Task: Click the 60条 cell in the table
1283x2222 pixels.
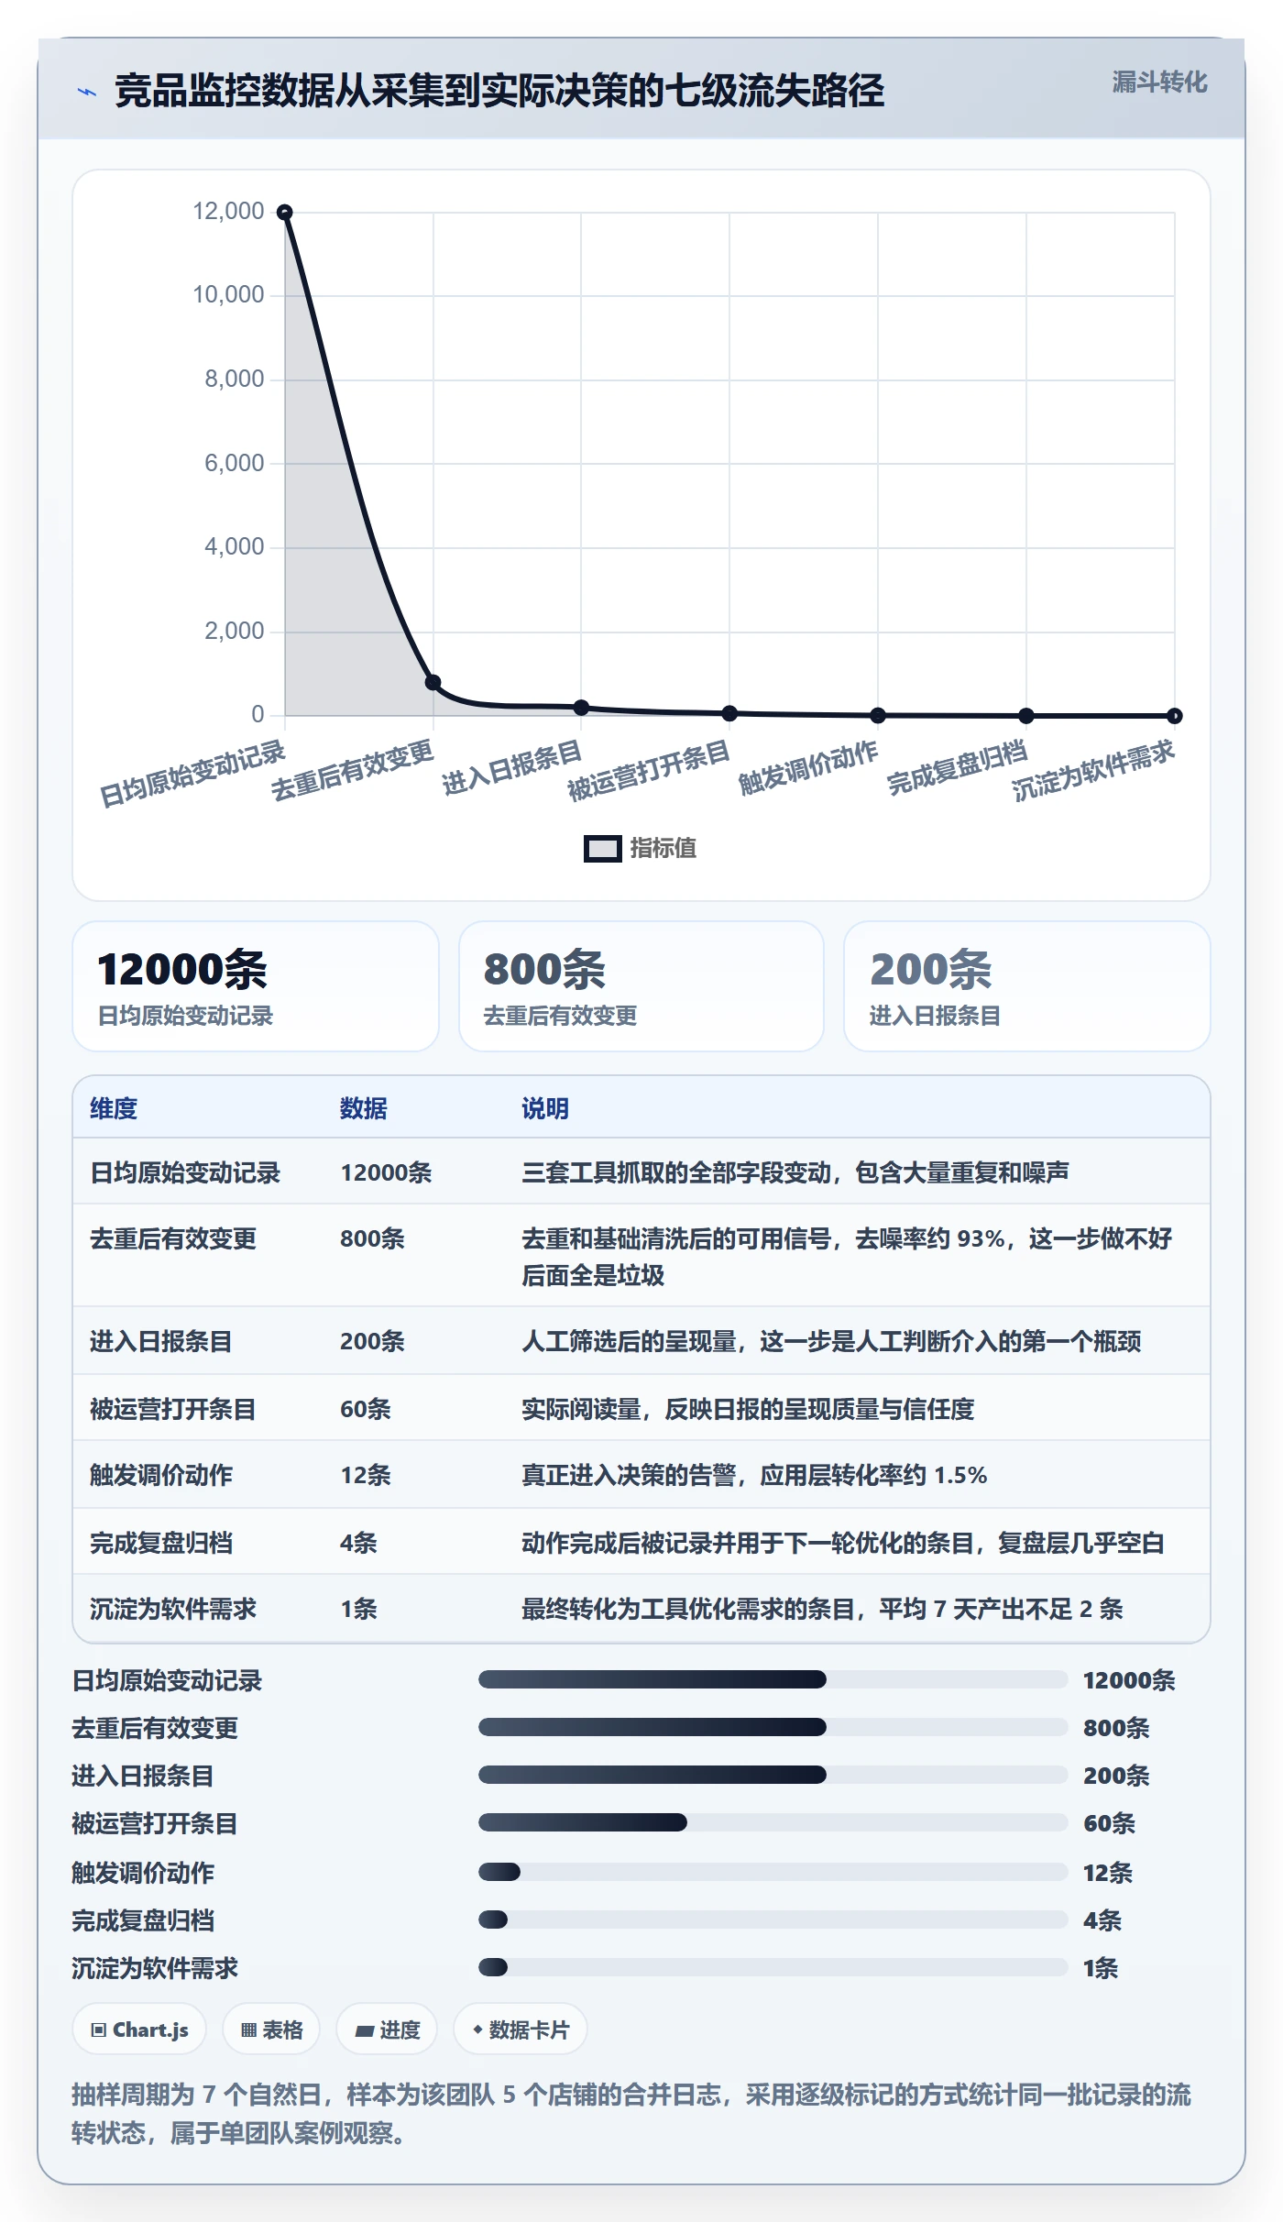Action: tap(366, 1409)
